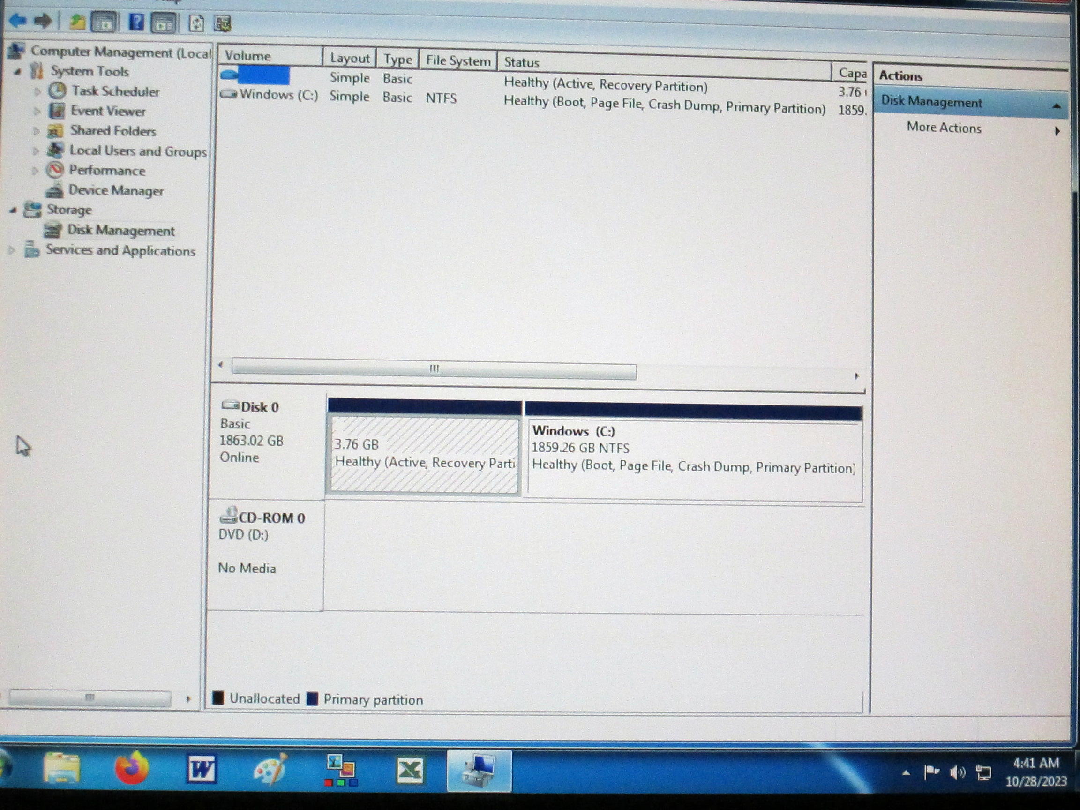Click the Computer Management taskbar button
The width and height of the screenshot is (1080, 810).
pos(479,771)
